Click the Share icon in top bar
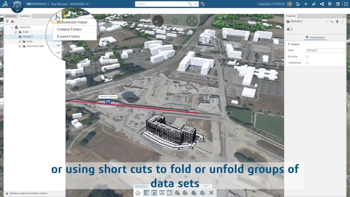Screen dimensions: 350x197 pos(314,4)
